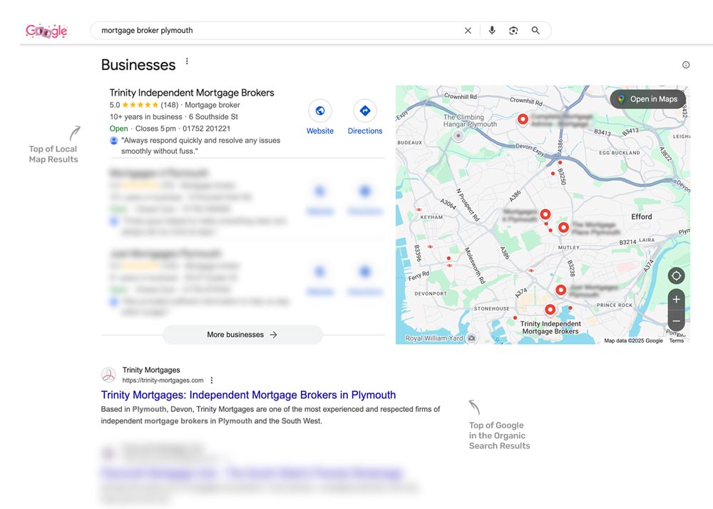Open three-dot menu beside trinity-mortgages.com URL

[x=212, y=381]
